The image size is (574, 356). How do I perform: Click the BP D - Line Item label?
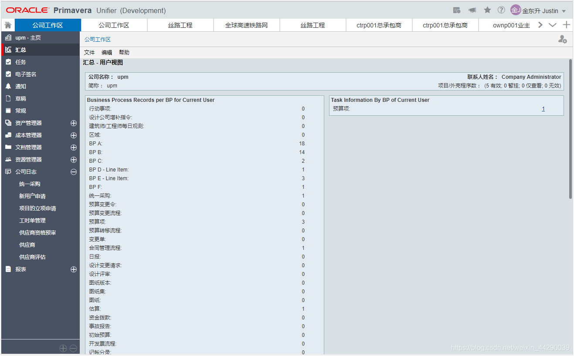109,170
